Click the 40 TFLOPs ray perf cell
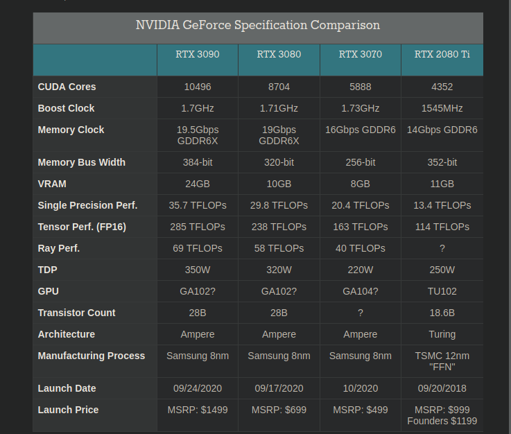 [361, 248]
